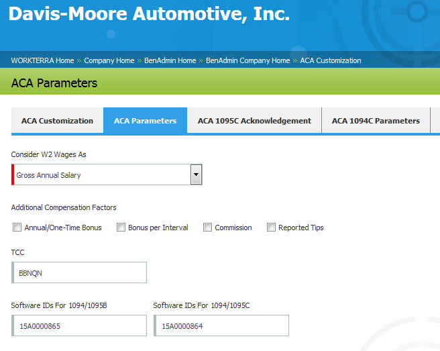The width and height of the screenshot is (440, 351).
Task: Click the Software IDs For 1094/1095C label
Action: click(201, 305)
